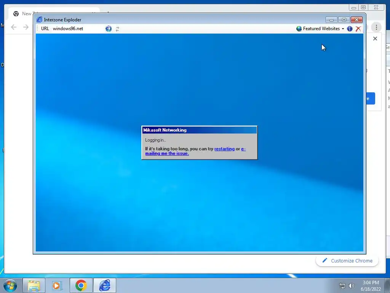
Task: Click the windows96.net URL field
Action: [x=78, y=29]
